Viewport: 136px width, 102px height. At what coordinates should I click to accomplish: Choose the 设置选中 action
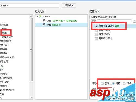(4, 53)
